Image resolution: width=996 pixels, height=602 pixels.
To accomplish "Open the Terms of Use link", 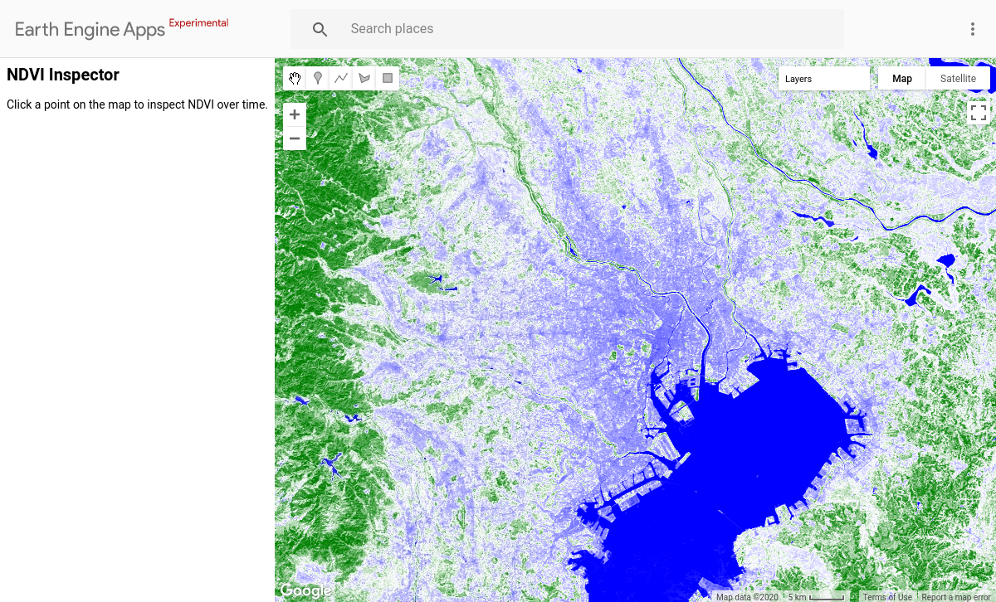I will 887,595.
